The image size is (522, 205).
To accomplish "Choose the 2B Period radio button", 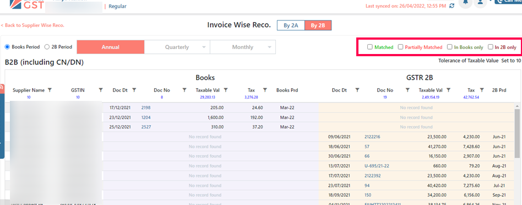I will [47, 47].
